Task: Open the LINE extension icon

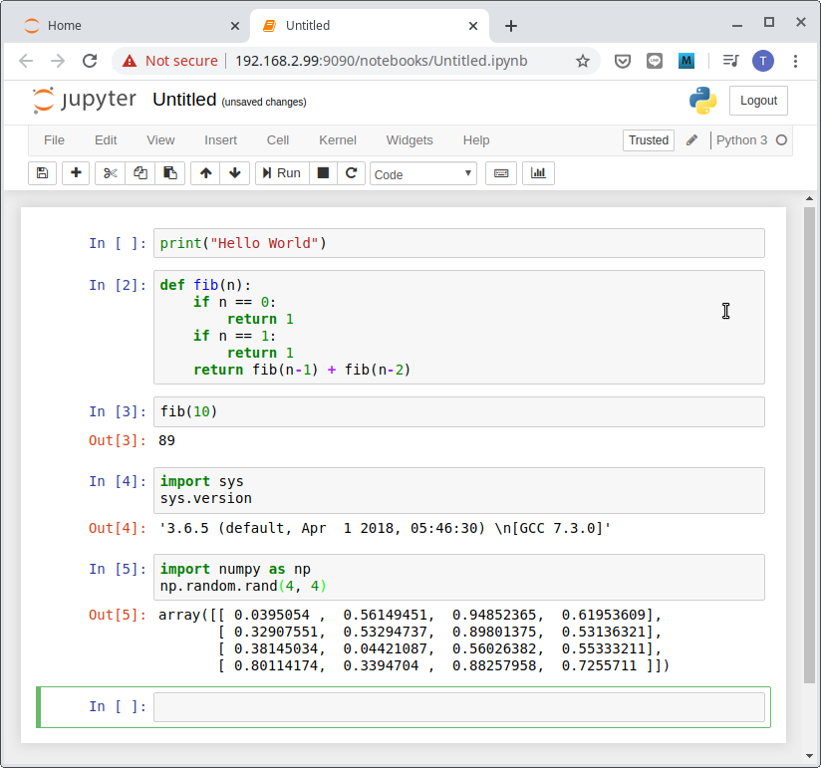Action: (654, 61)
